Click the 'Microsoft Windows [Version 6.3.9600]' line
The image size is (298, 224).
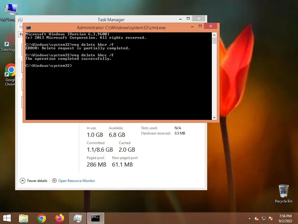[68, 34]
